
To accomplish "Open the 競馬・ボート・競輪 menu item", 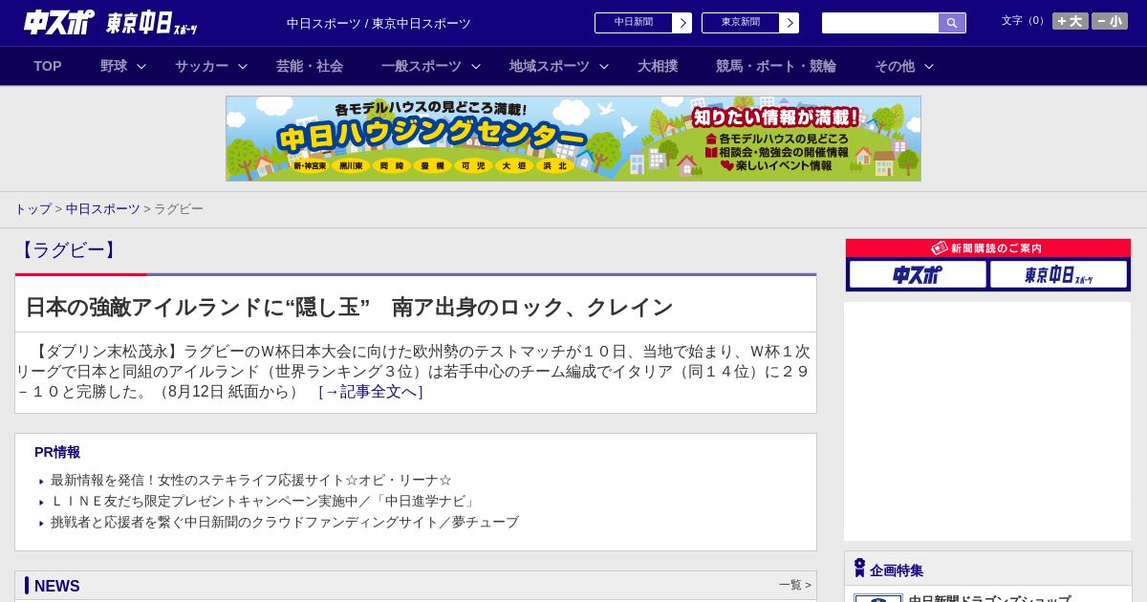I will tap(776, 66).
